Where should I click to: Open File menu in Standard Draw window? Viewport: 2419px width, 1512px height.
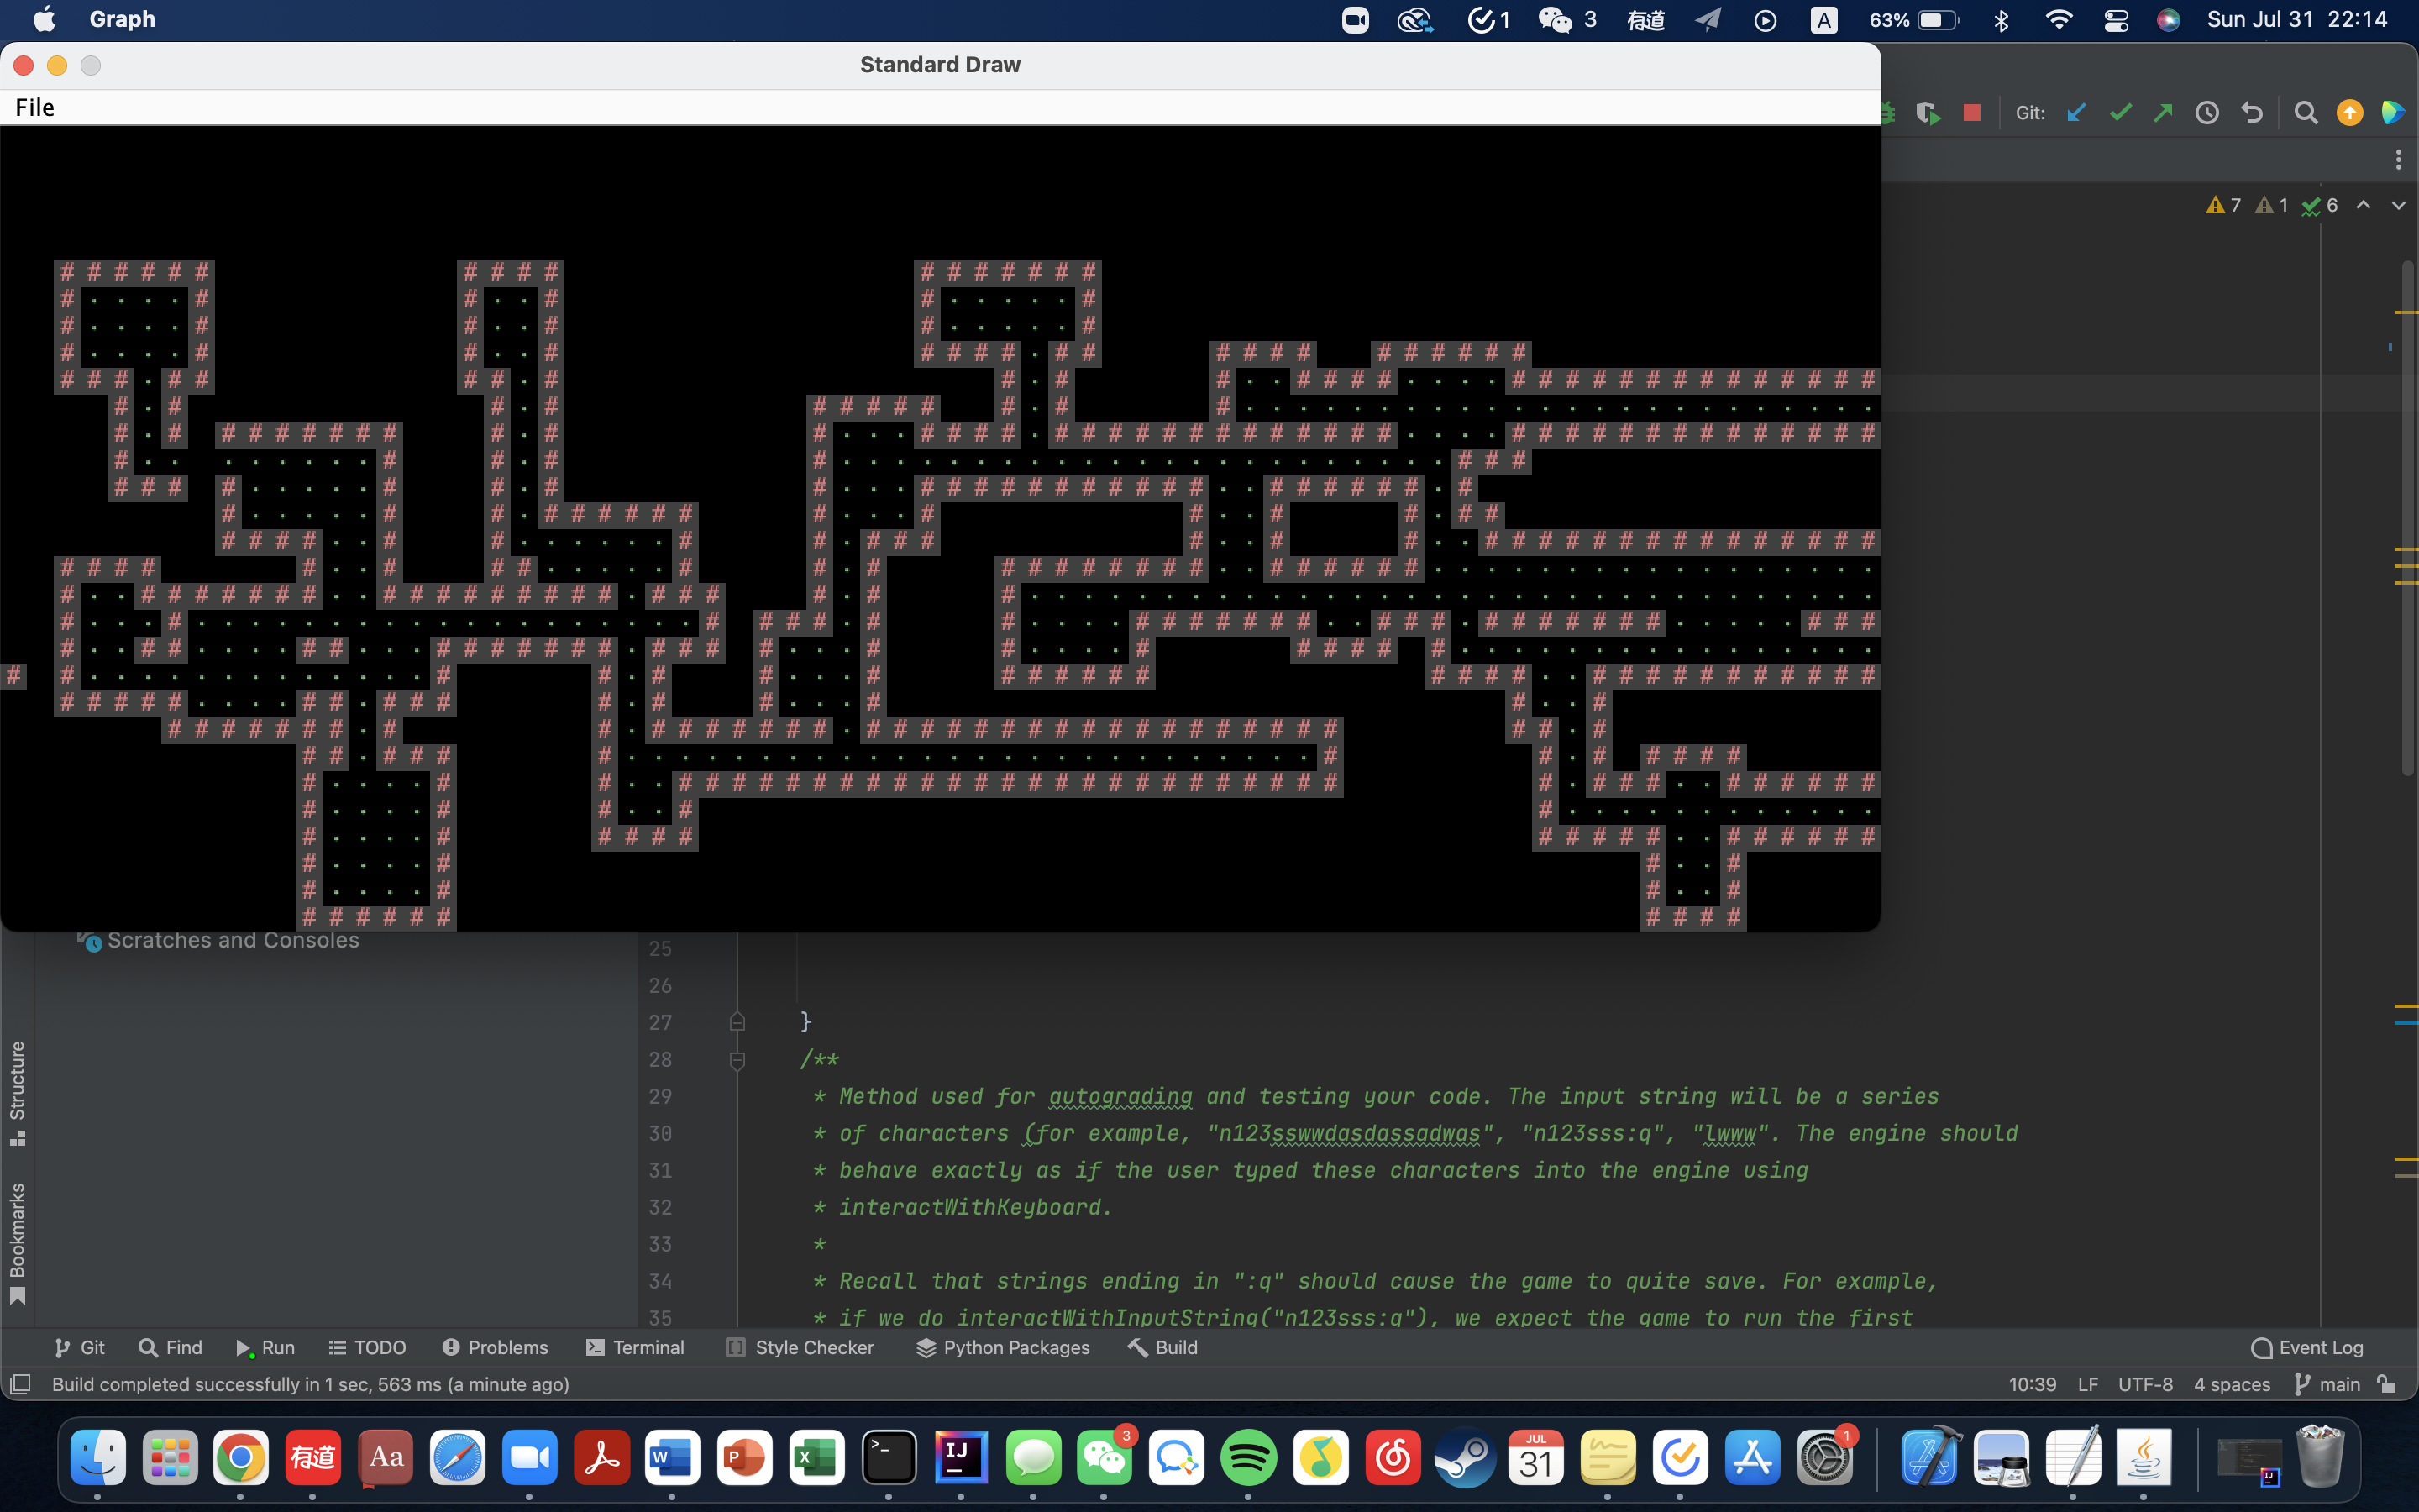tap(35, 108)
